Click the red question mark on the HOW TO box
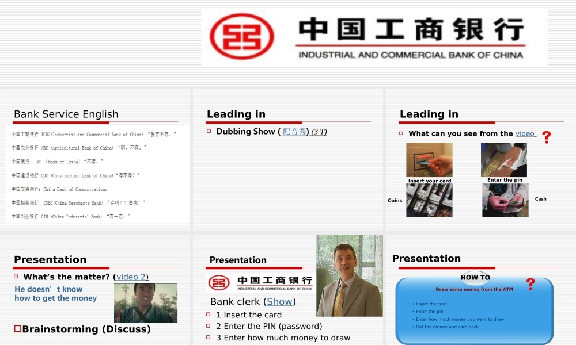 tap(530, 284)
